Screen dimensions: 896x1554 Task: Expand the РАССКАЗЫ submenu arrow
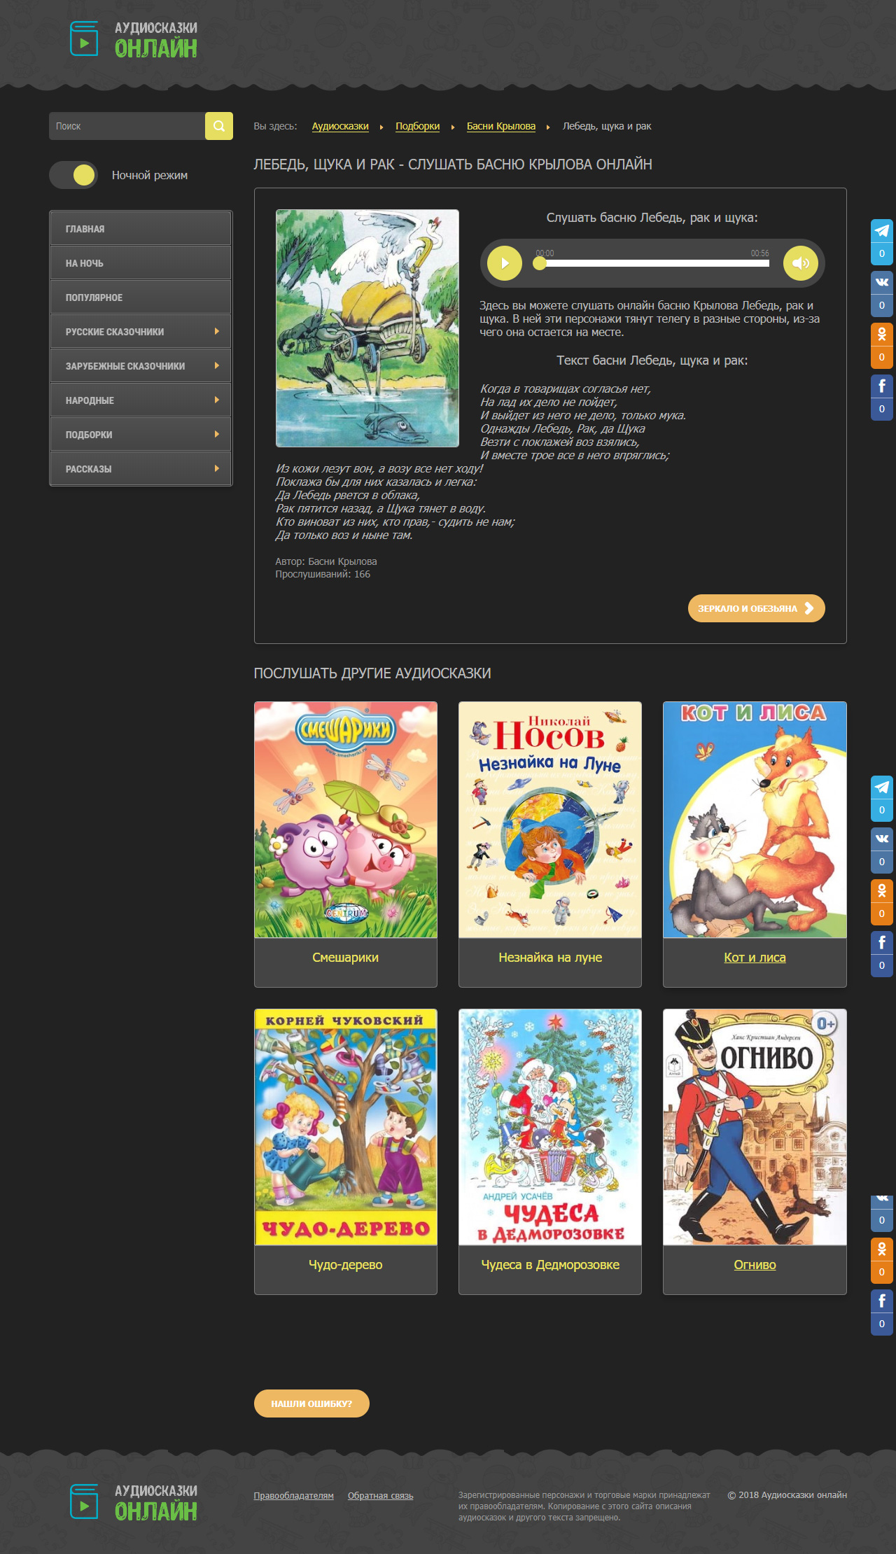click(217, 468)
